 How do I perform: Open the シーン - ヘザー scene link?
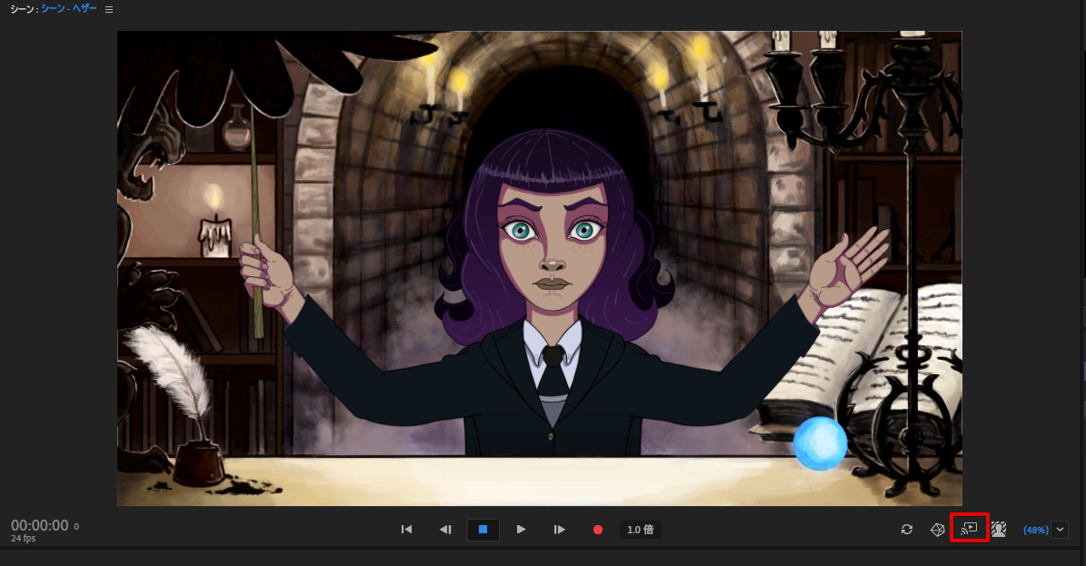point(67,9)
